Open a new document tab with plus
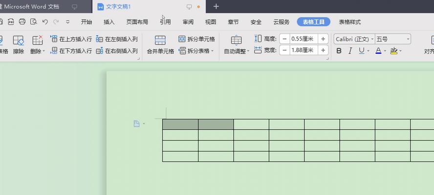Screen dimensions: 434x195 (x=216, y=7)
